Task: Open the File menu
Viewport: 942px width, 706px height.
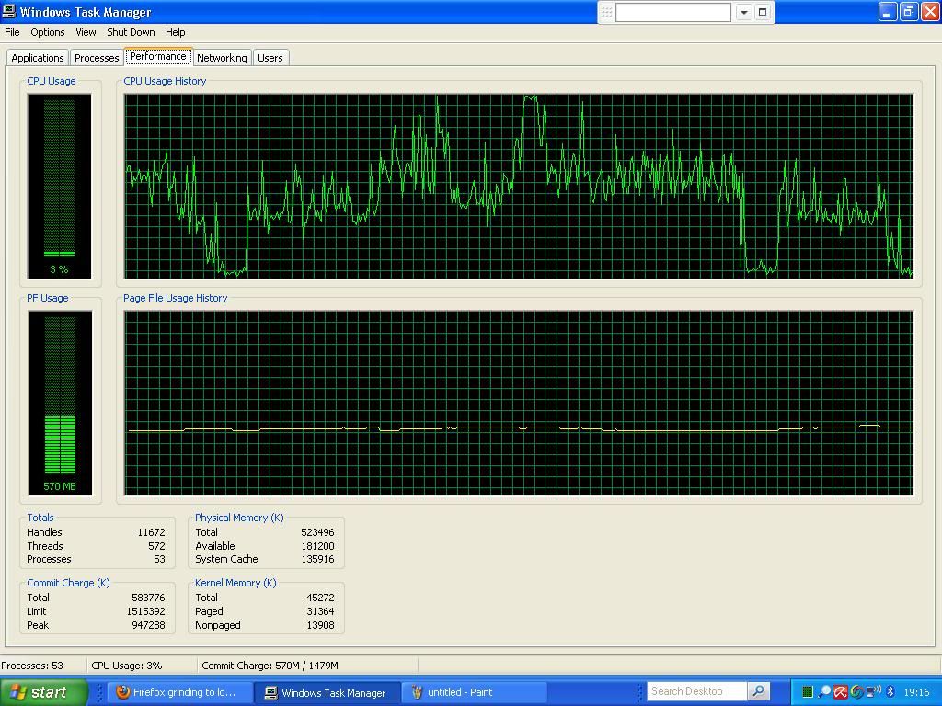Action: pos(12,32)
